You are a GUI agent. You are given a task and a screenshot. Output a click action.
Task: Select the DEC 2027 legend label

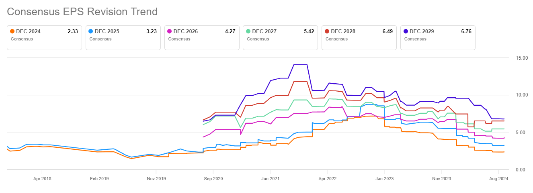click(x=264, y=31)
